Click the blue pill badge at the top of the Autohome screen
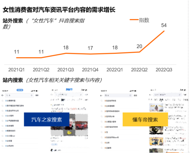Screen dimensions: 190x153 pos(20,90)
